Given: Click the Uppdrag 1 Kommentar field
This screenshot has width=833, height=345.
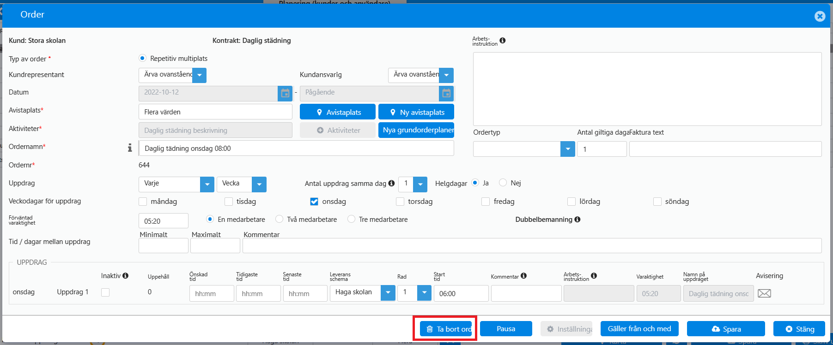Looking at the screenshot, I should coord(526,293).
